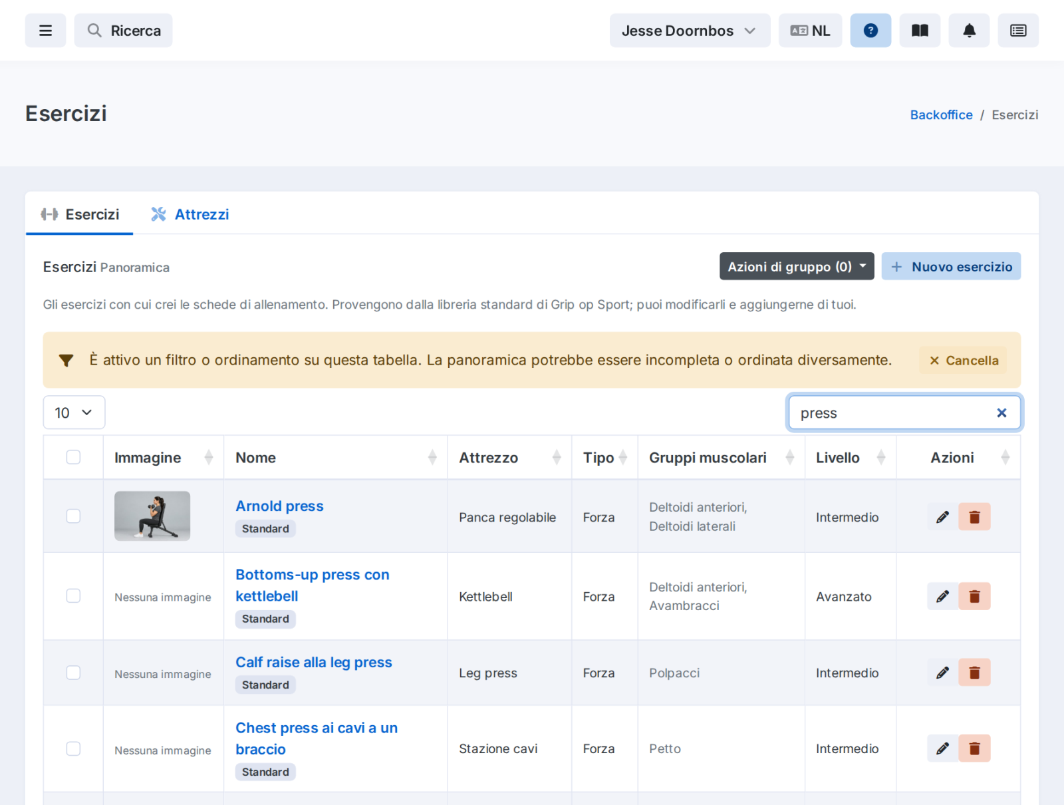The width and height of the screenshot is (1064, 805).
Task: Delete the Chest press ai cavi exercise
Action: point(974,748)
